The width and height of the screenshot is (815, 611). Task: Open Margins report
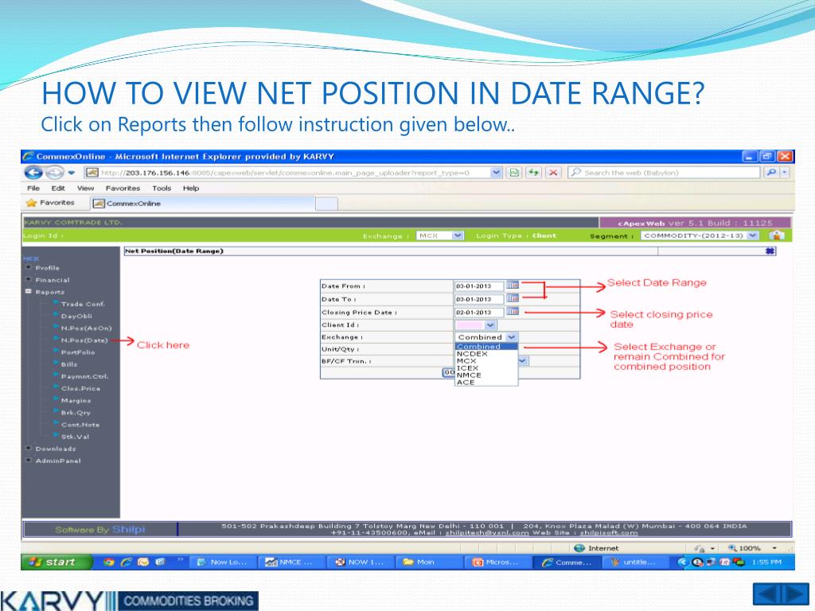tap(76, 401)
